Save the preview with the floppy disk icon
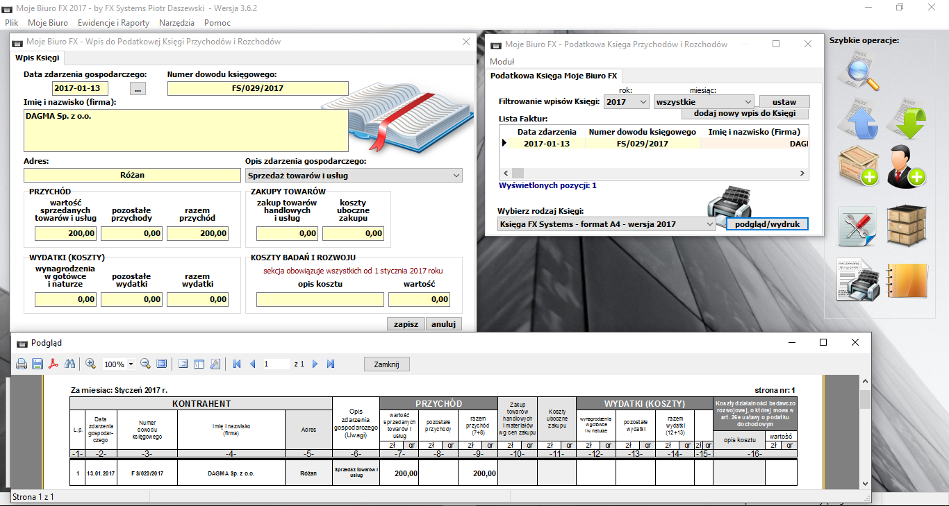The image size is (949, 506). (x=38, y=364)
